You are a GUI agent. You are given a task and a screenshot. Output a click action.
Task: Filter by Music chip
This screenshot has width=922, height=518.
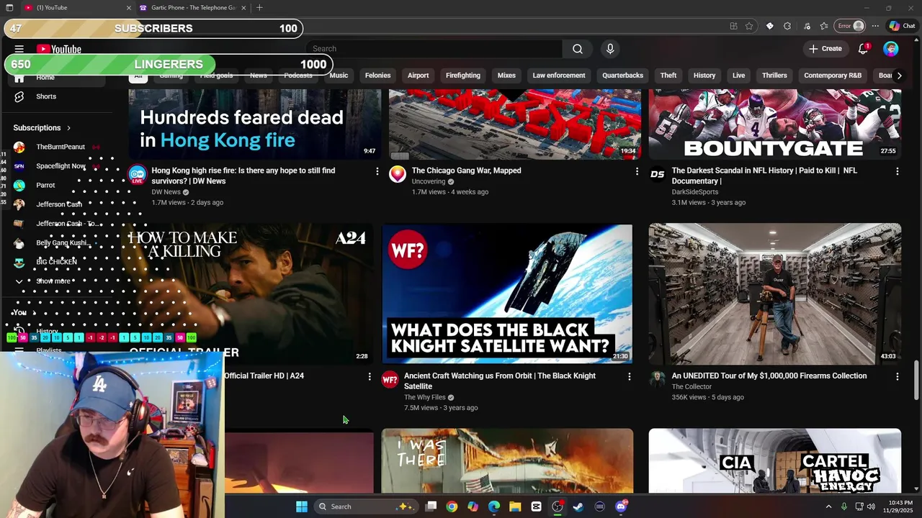click(x=339, y=76)
